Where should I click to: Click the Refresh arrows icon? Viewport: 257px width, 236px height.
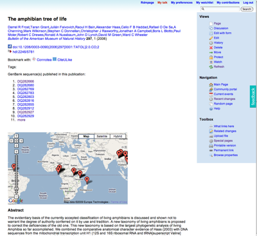pyautogui.click(x=211, y=67)
